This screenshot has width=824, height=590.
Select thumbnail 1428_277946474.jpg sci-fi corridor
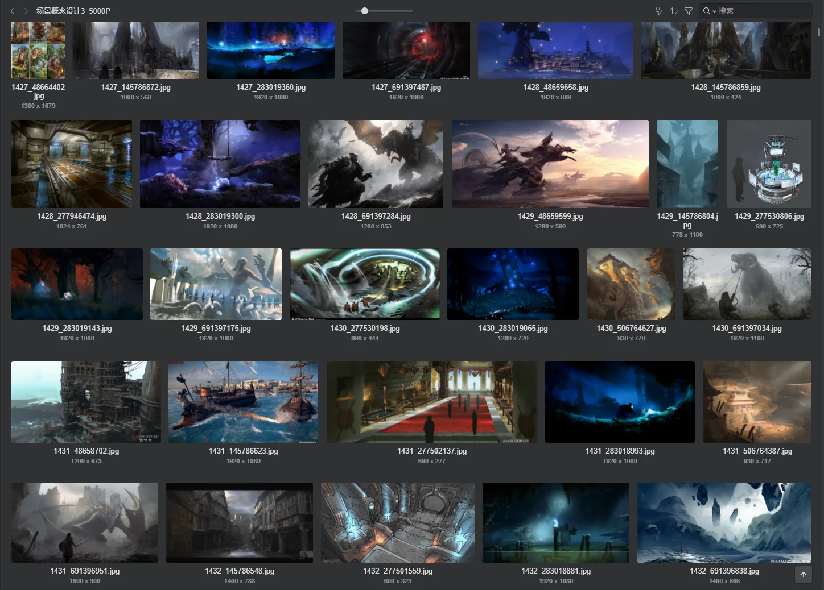click(x=72, y=164)
